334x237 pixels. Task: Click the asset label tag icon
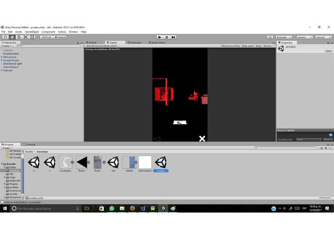(330, 135)
